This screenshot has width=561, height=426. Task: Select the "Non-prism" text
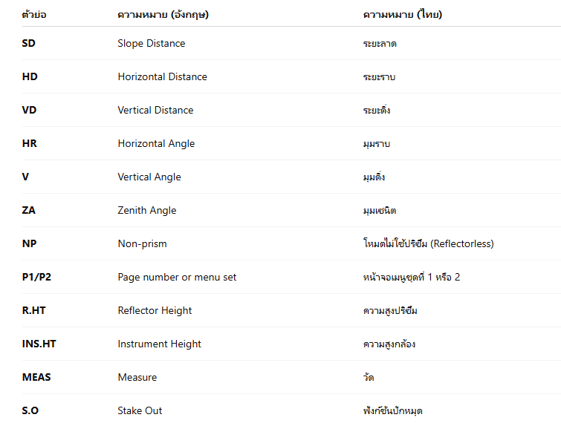(x=142, y=243)
